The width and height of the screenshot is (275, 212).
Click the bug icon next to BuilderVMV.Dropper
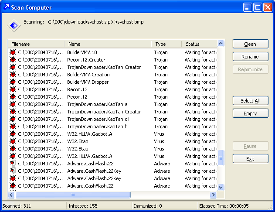click(13, 82)
